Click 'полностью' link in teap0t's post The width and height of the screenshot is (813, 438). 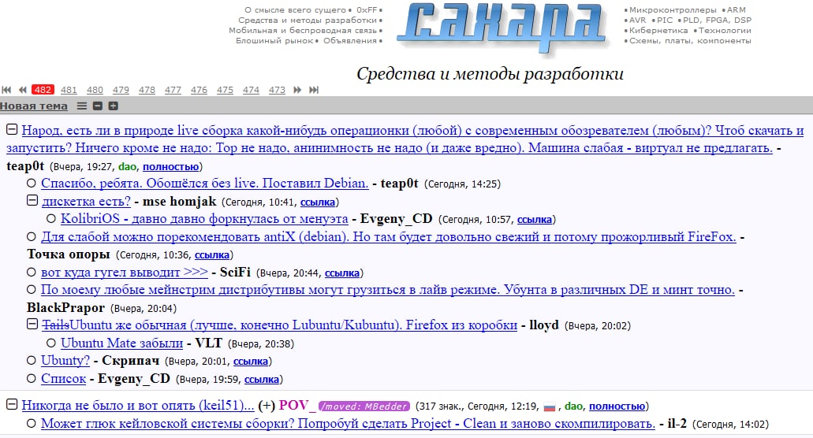[170, 167]
